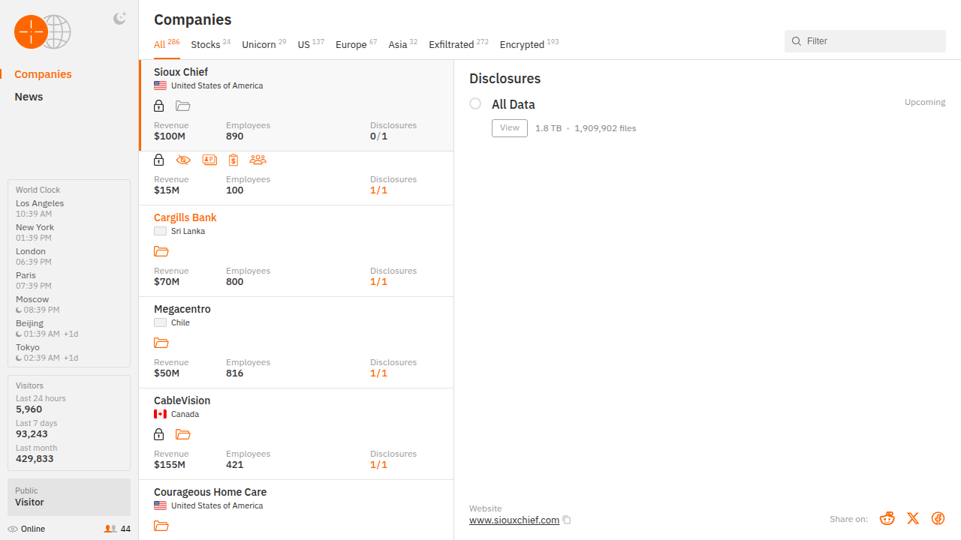Click last 24 hours visitors 5,960

click(29, 409)
